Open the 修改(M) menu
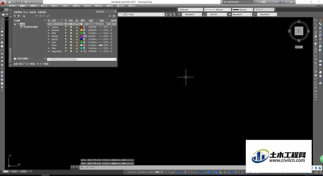323x176 pixels. (98, 6)
